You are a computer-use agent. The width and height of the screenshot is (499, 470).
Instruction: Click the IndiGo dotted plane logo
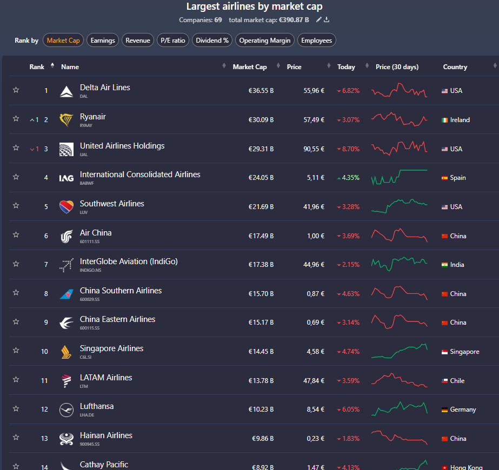(66, 265)
